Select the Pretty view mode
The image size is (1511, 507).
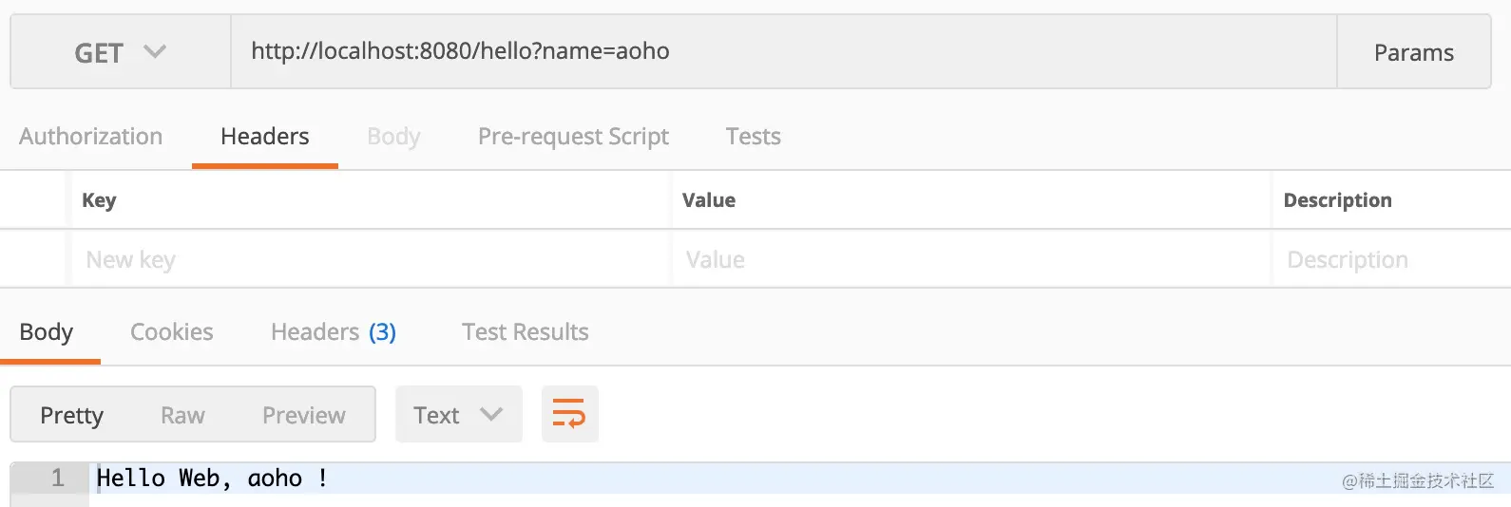71,415
